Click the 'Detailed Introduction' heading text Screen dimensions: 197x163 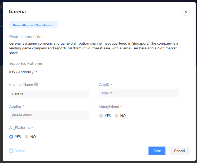point(26,37)
